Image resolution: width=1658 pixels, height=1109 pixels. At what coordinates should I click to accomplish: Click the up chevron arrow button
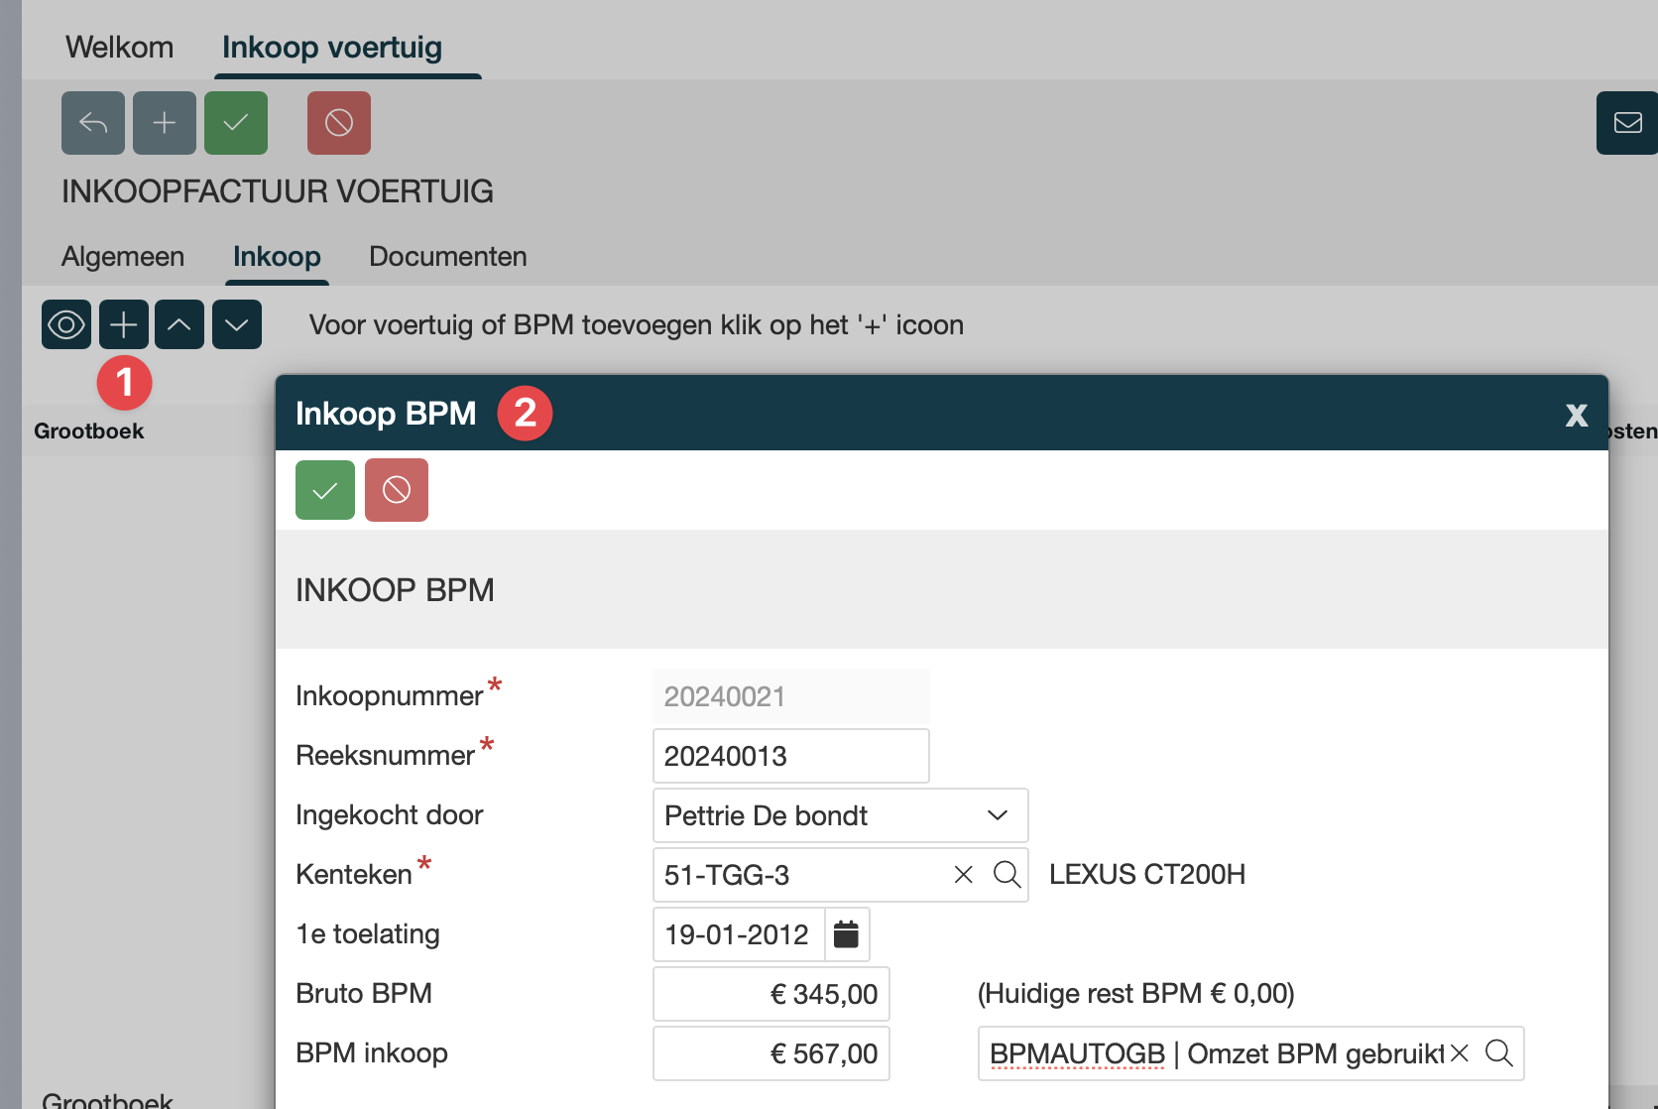[x=179, y=324]
